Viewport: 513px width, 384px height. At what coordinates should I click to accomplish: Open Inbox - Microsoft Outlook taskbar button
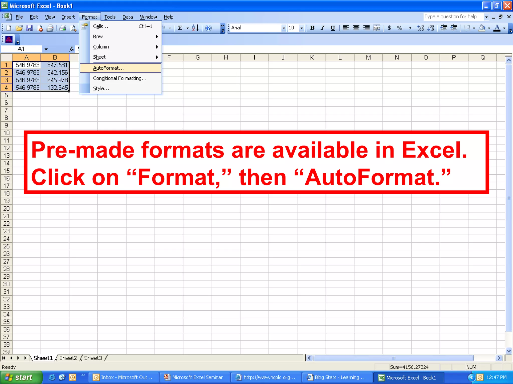[x=124, y=377]
